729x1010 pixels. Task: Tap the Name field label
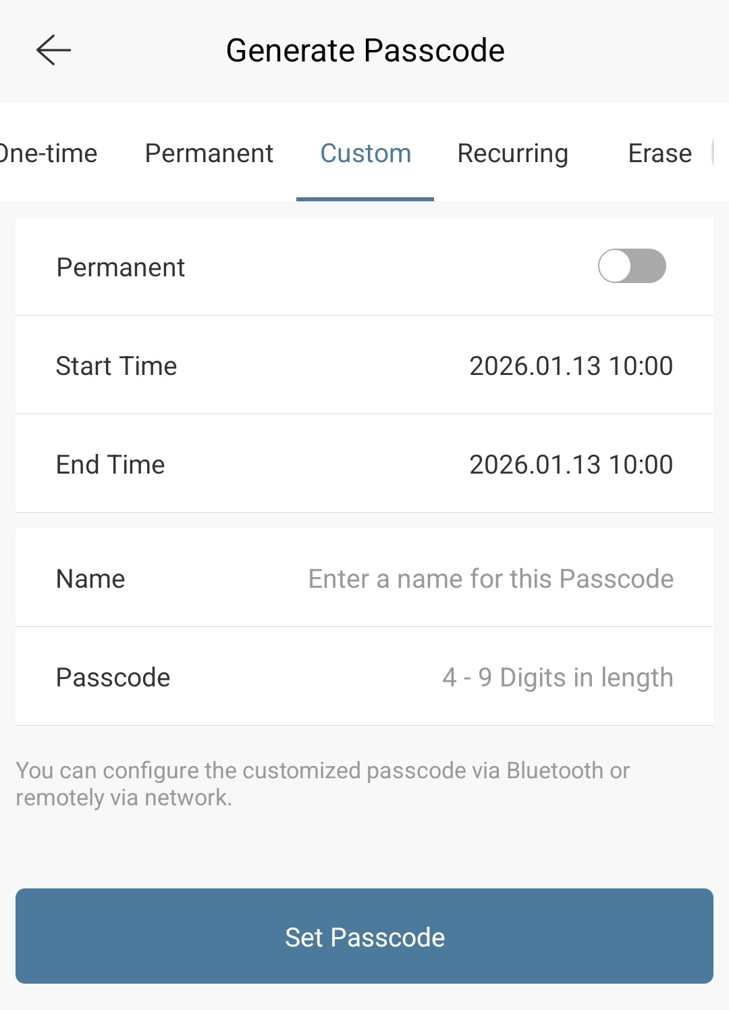point(90,578)
